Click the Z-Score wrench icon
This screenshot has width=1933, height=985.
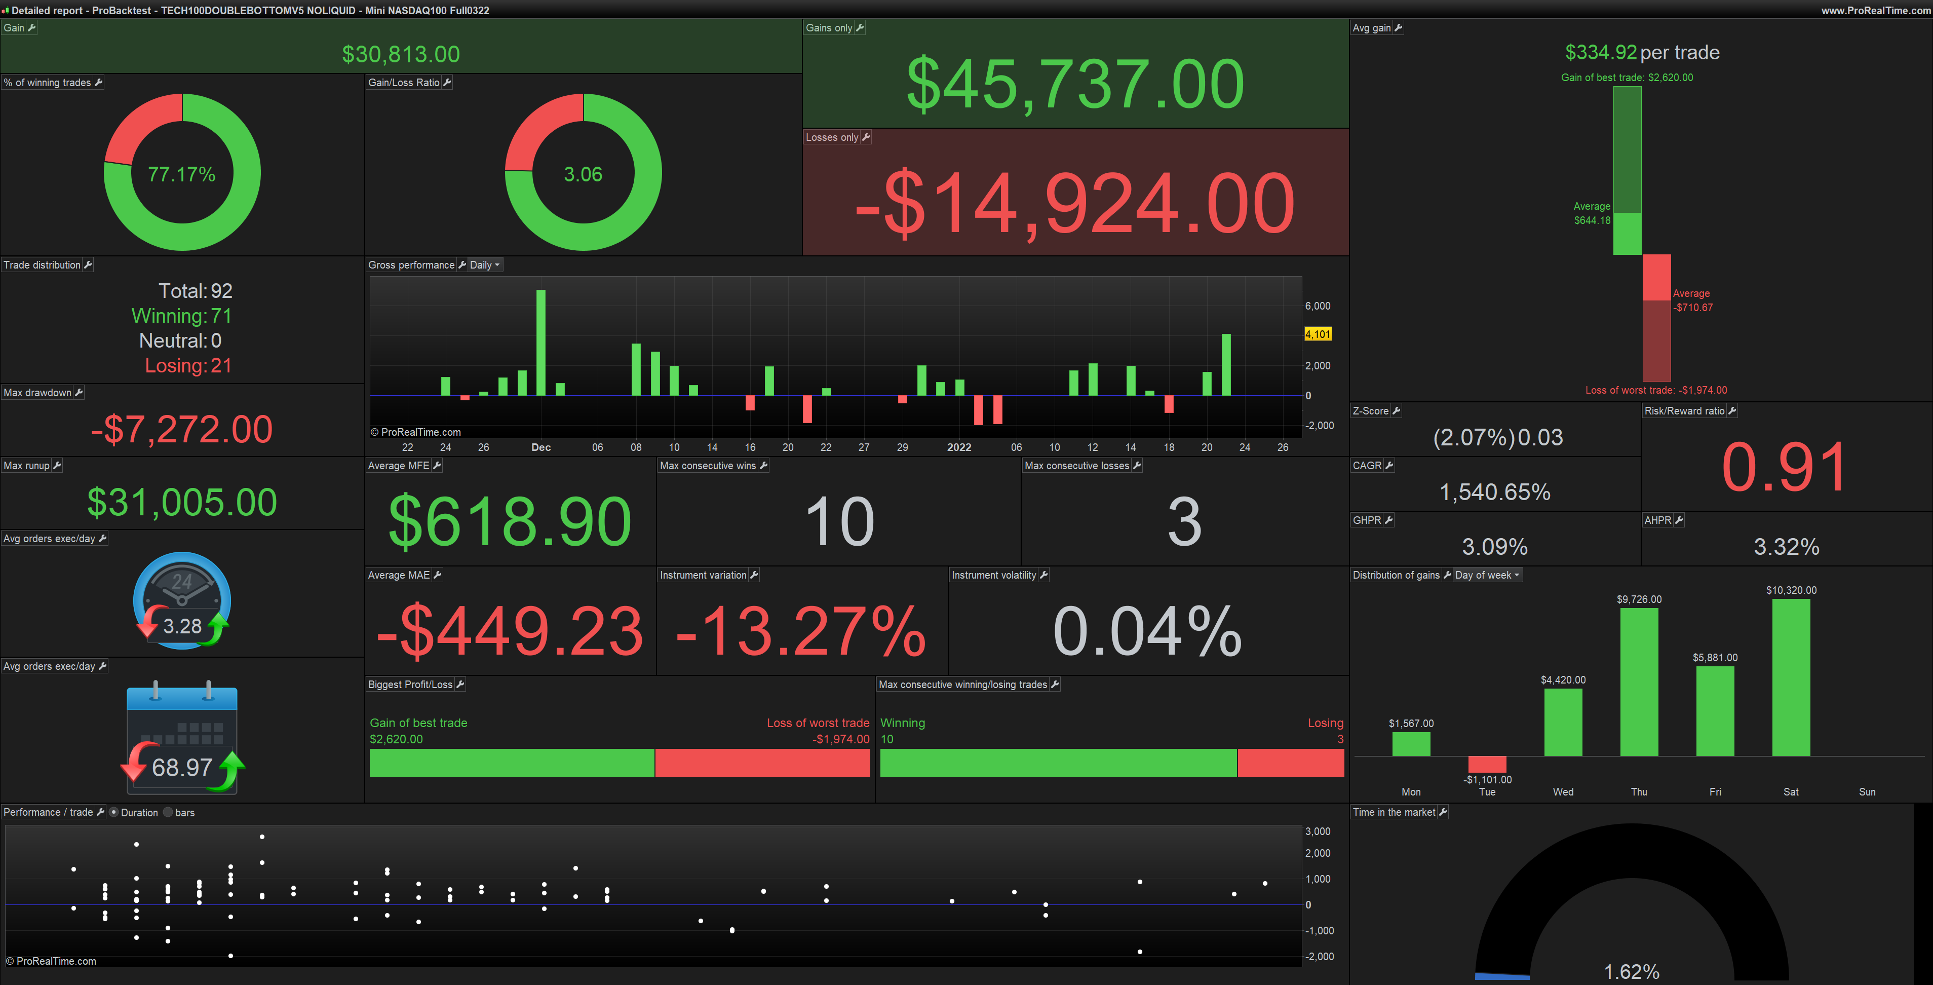click(1396, 410)
